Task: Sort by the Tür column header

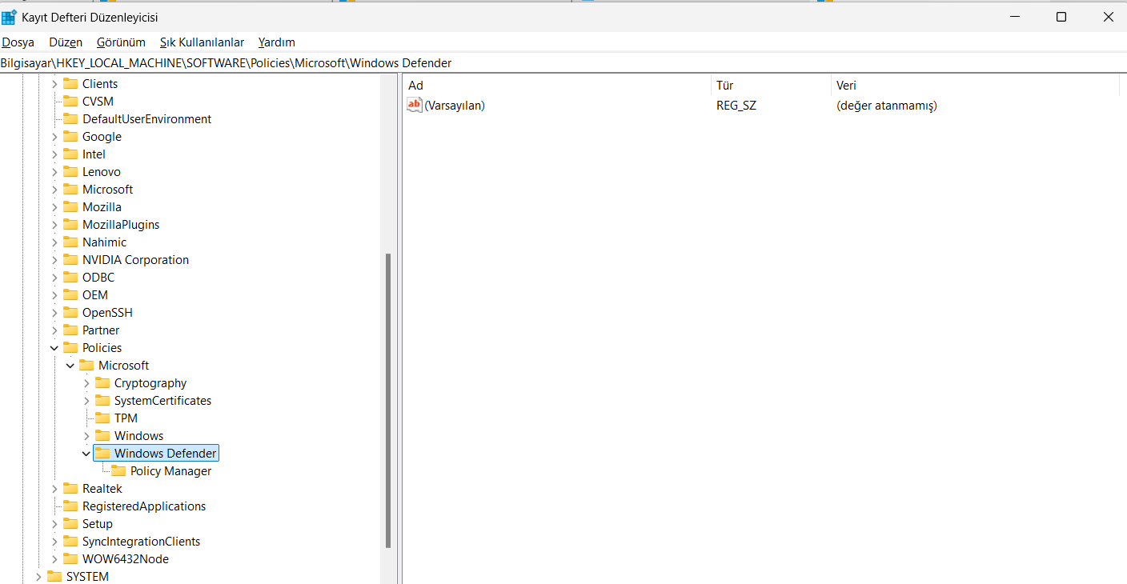Action: click(x=771, y=86)
